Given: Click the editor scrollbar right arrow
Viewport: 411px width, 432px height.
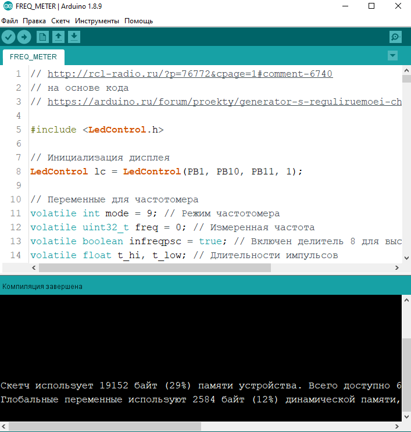Looking at the screenshot, I should 395,268.
